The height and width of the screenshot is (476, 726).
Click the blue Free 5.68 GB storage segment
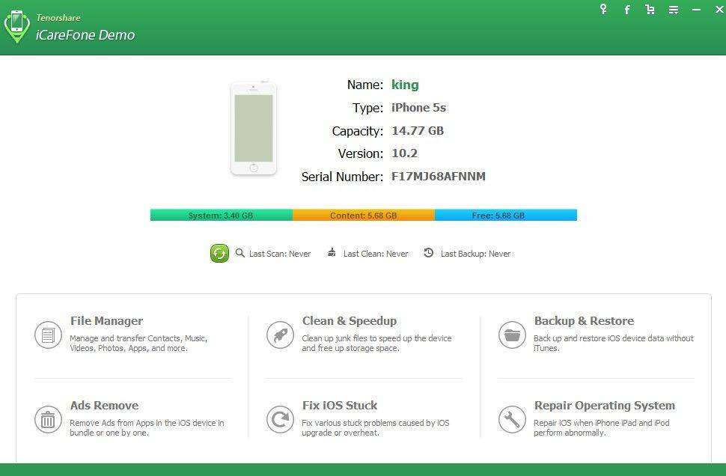point(506,216)
